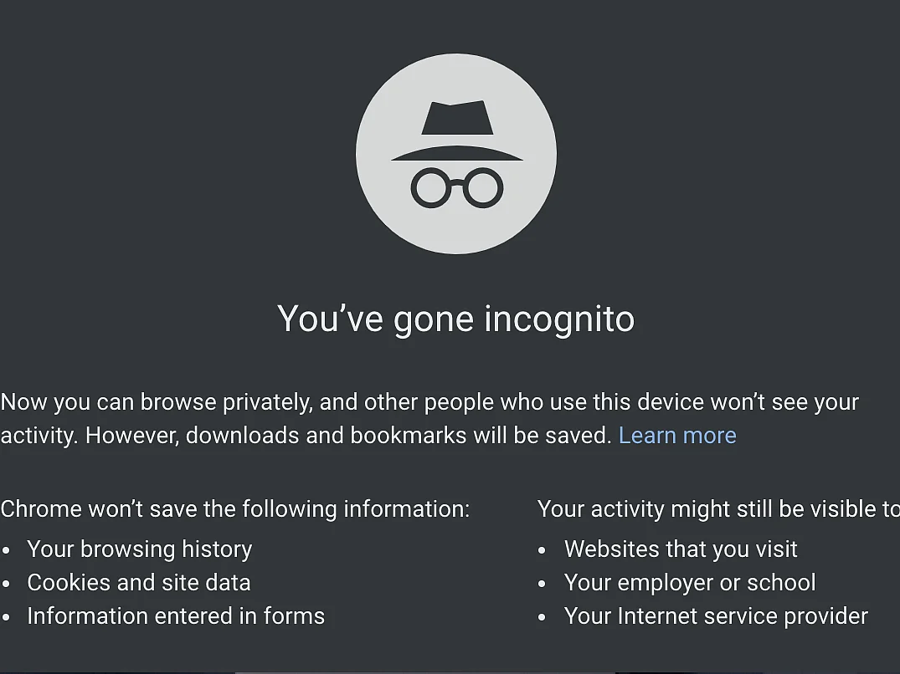The width and height of the screenshot is (900, 674).
Task: Click the incognito spy icon circle
Action: [456, 154]
